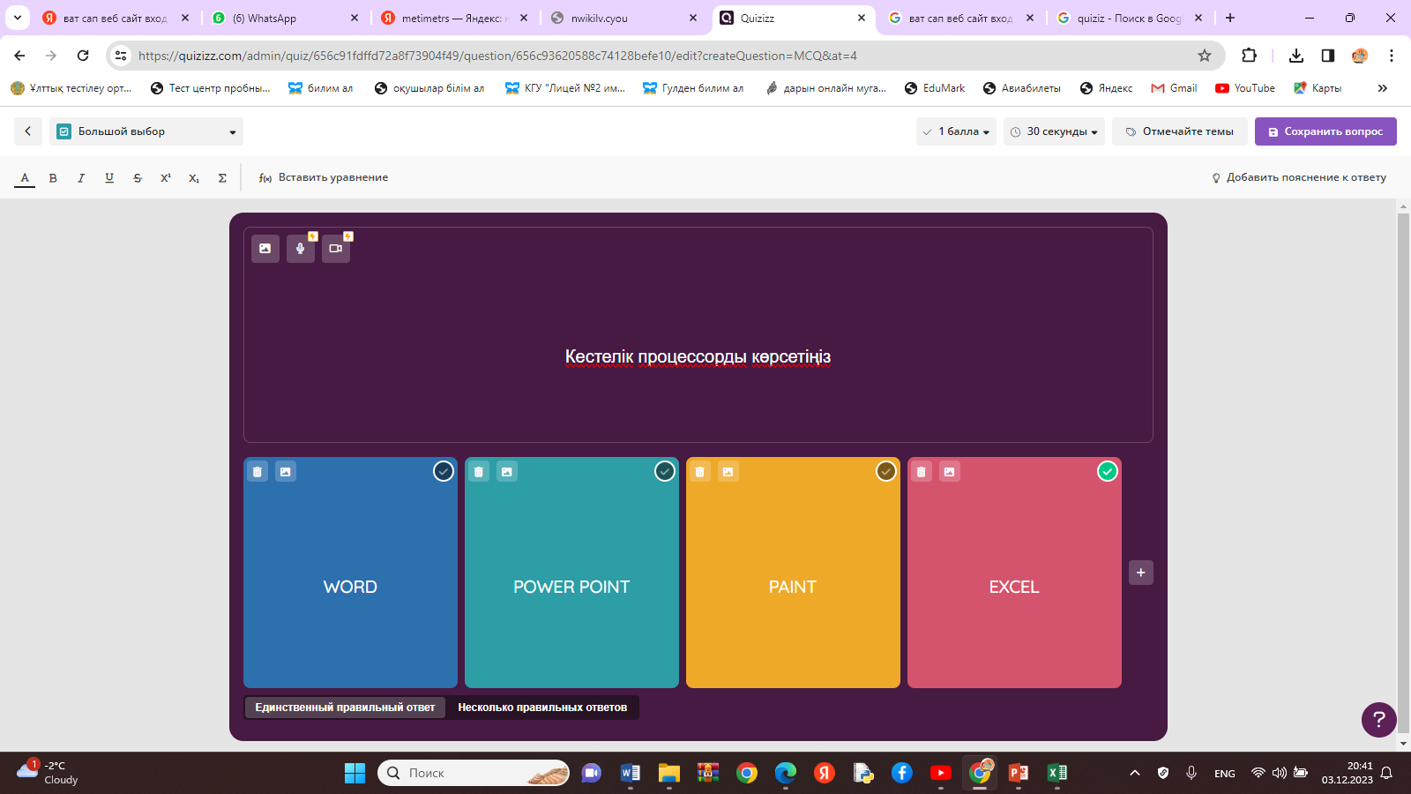Screen dimensions: 1411x794
Task: Add another answer option
Action: [x=1141, y=573]
